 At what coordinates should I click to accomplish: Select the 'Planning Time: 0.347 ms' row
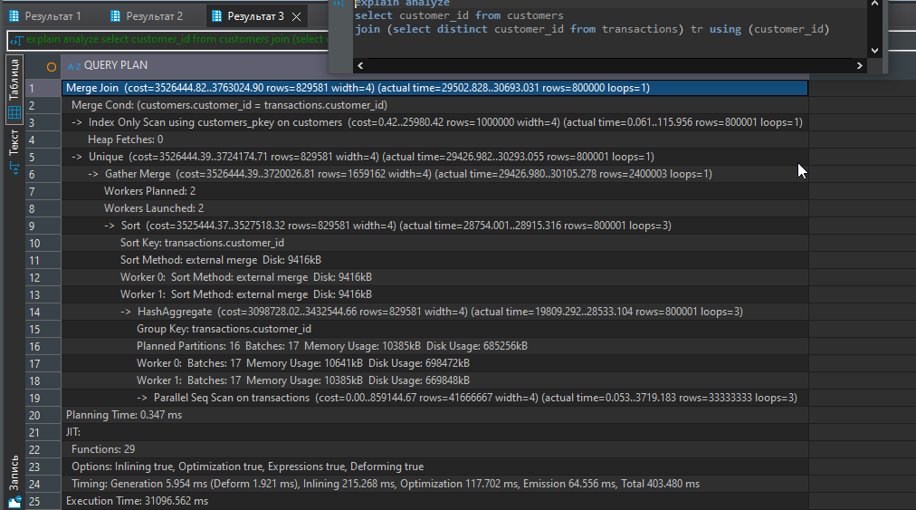coord(434,415)
